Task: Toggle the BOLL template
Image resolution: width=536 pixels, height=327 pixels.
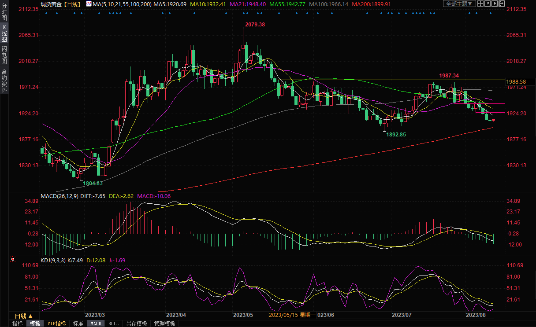Action: click(x=113, y=323)
